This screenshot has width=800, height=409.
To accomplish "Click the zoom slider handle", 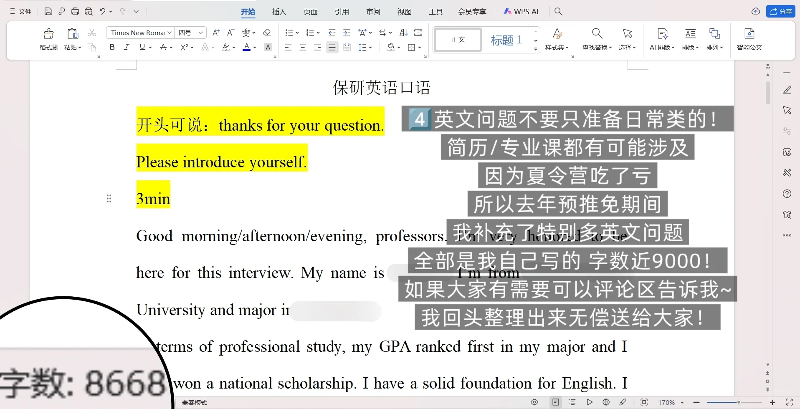I will (739, 402).
